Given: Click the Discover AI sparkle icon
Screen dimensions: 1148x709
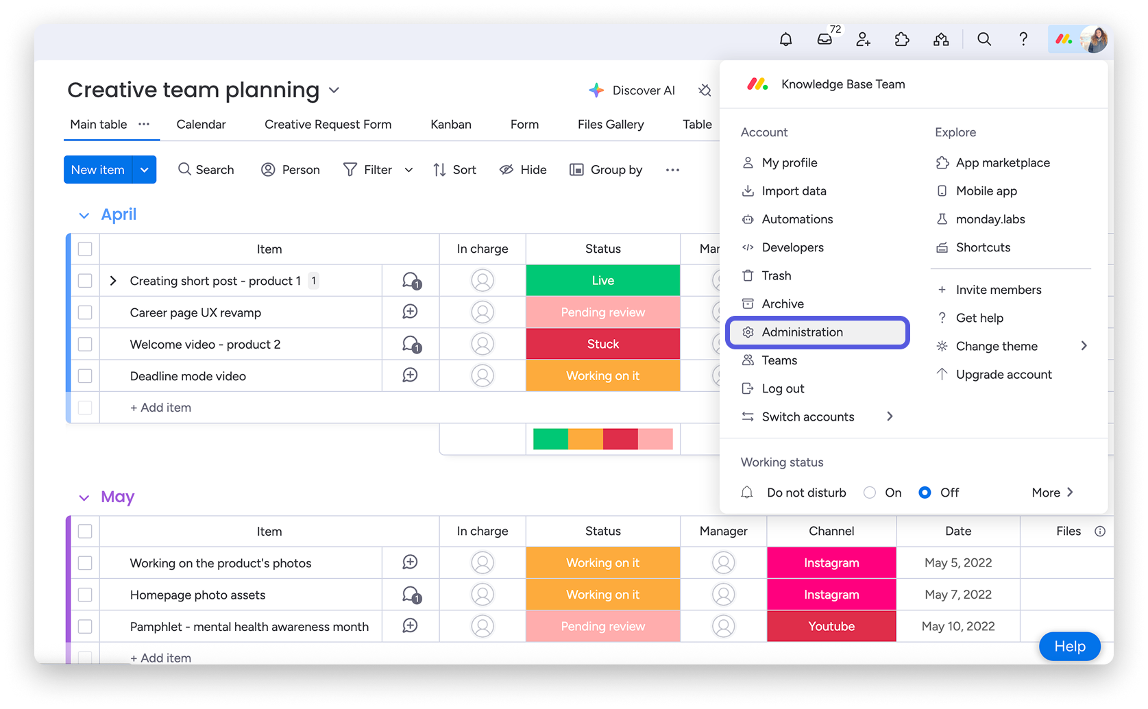Looking at the screenshot, I should pos(596,90).
